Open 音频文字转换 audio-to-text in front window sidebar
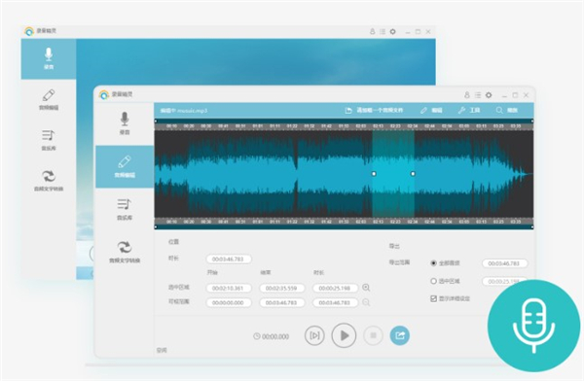The width and height of the screenshot is (584, 381). click(x=125, y=252)
